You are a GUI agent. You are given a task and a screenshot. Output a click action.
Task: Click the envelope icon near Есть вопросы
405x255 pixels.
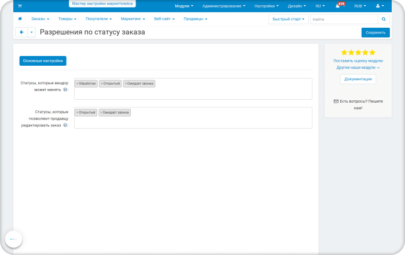click(336, 101)
